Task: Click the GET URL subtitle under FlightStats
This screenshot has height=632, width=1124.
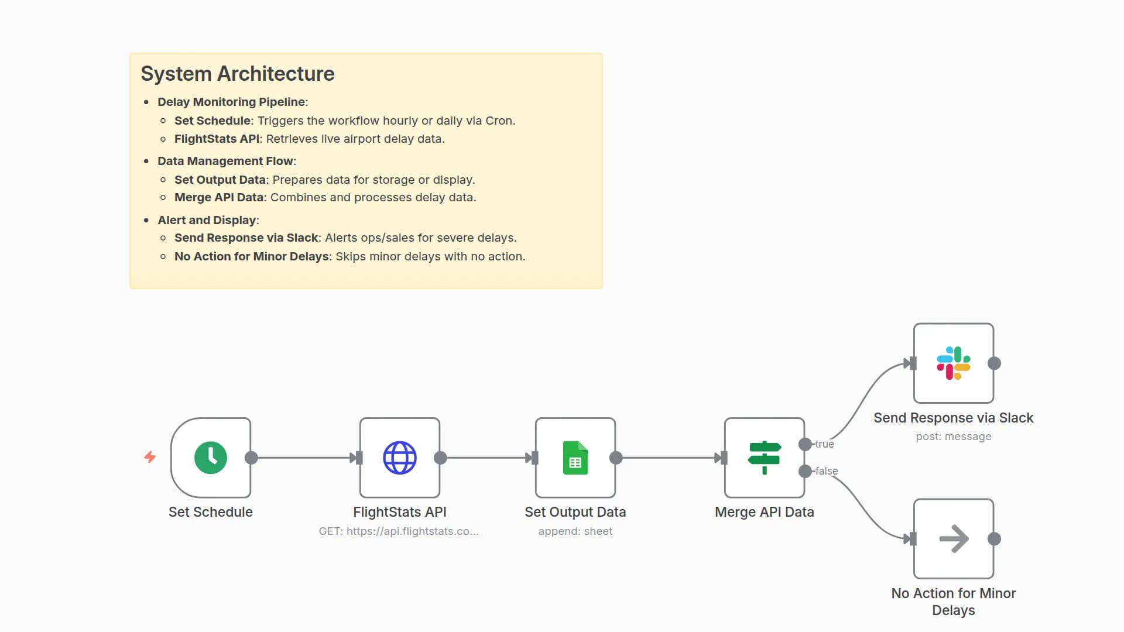Action: coord(399,531)
